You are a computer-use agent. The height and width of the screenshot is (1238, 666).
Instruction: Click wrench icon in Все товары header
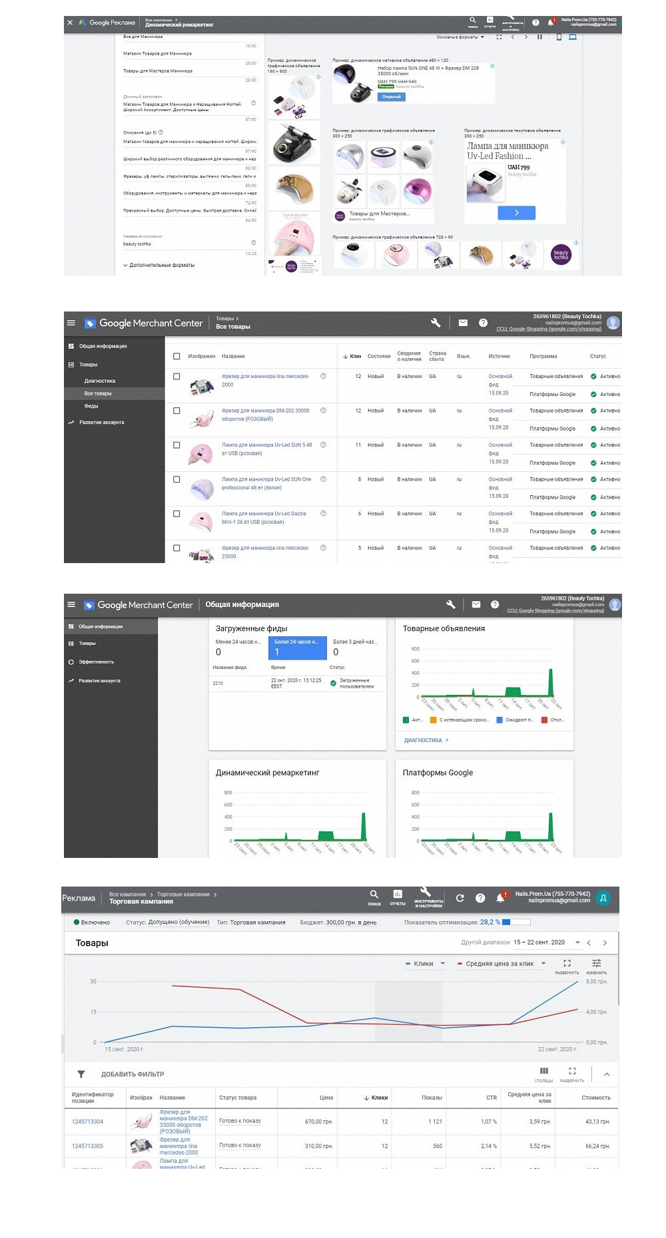click(436, 323)
